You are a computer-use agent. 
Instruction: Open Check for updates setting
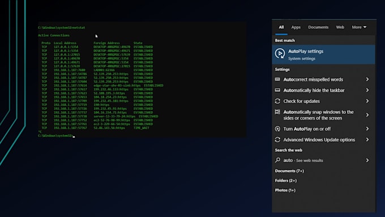(324, 101)
